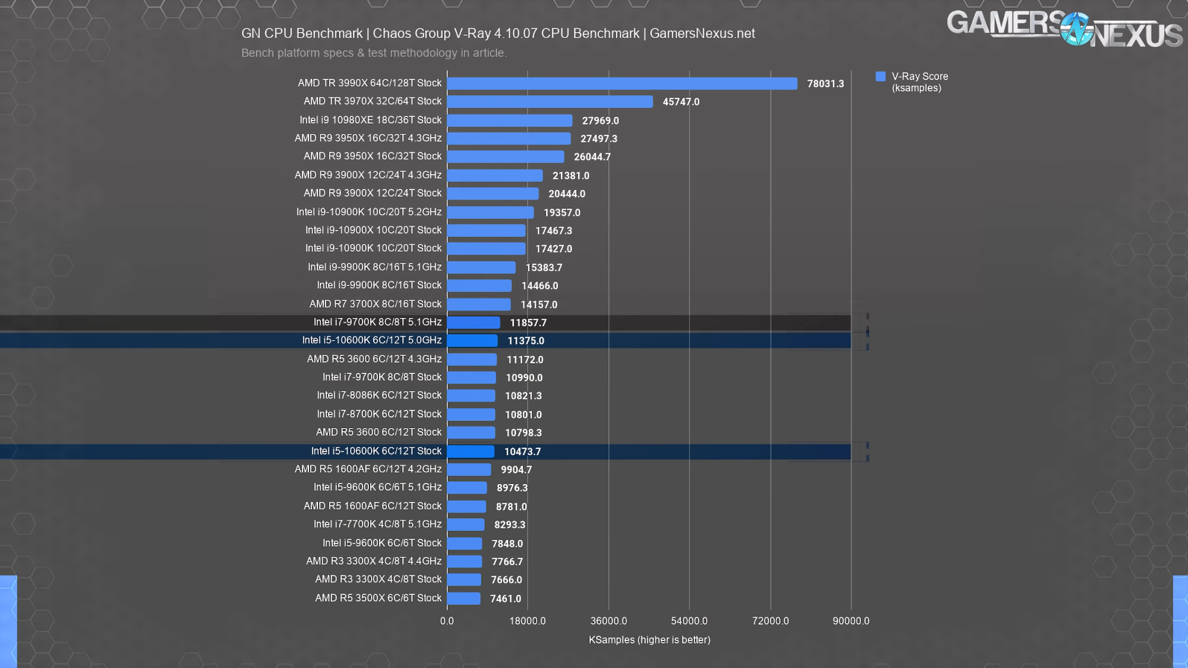Image resolution: width=1188 pixels, height=668 pixels.
Task: Click the Intel i7-8700K 6C/12T Stock label
Action: pos(379,413)
